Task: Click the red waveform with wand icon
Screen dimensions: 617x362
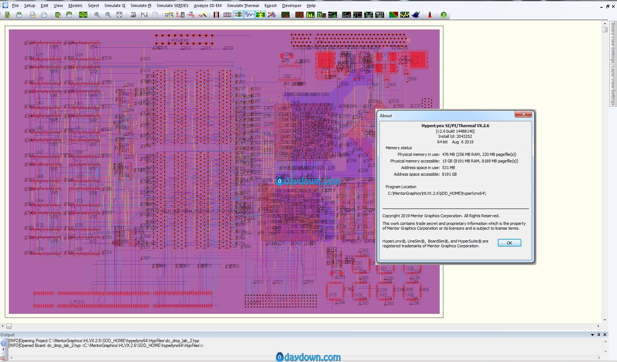Action: pyautogui.click(x=202, y=15)
